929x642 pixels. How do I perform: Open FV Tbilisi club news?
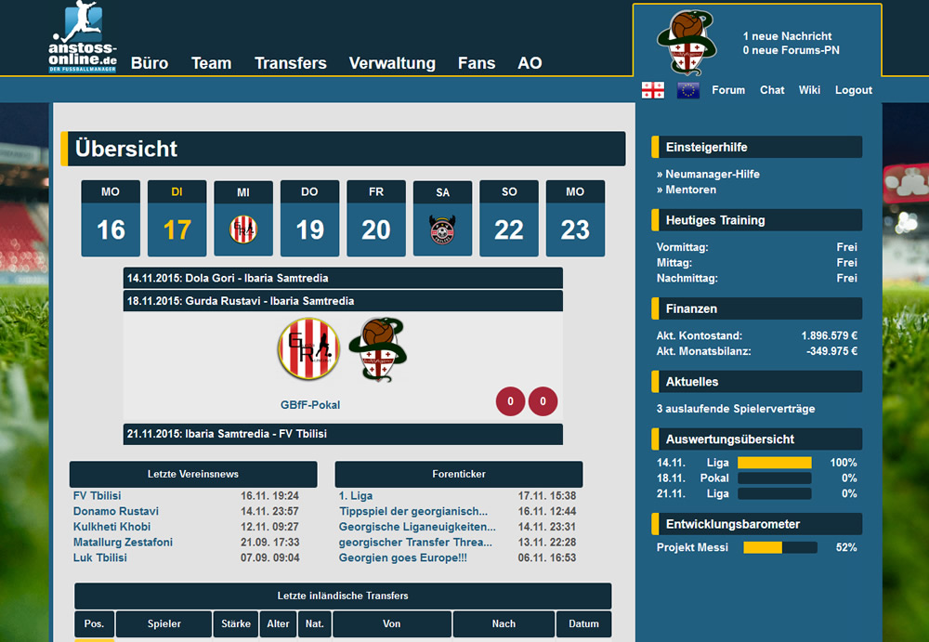[x=98, y=495]
